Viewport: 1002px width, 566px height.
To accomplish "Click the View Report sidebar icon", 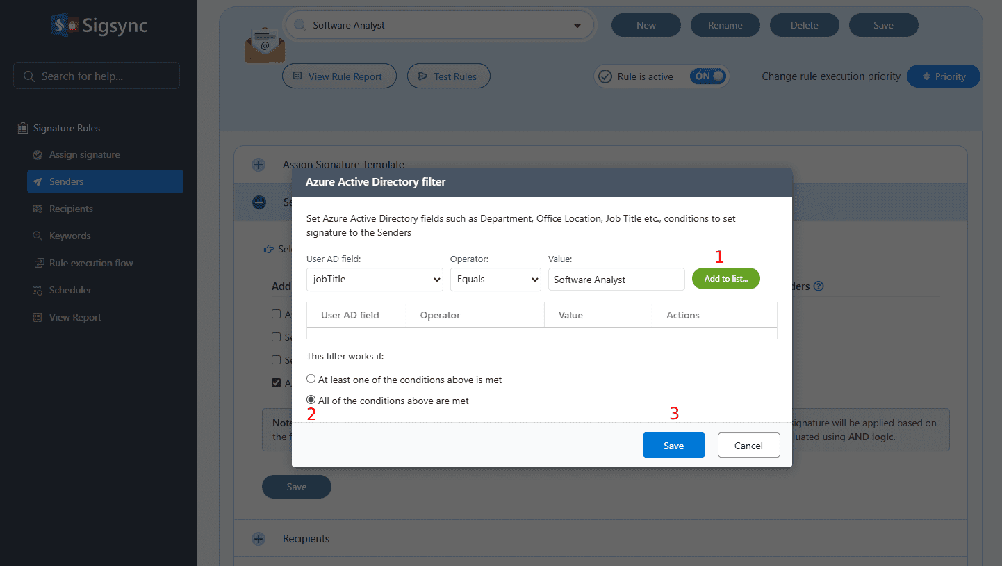I will click(x=38, y=317).
